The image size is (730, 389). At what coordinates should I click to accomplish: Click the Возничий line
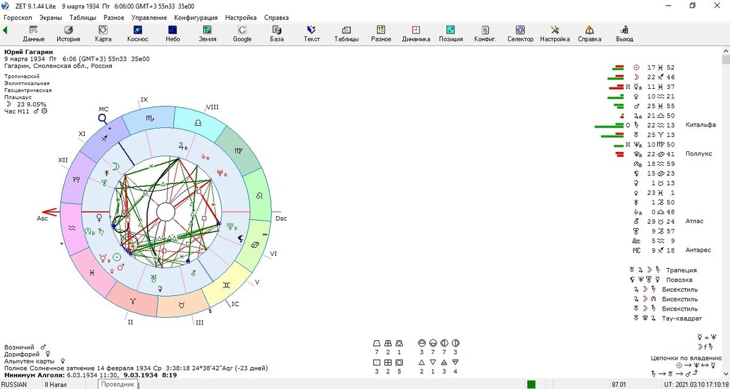click(x=25, y=347)
